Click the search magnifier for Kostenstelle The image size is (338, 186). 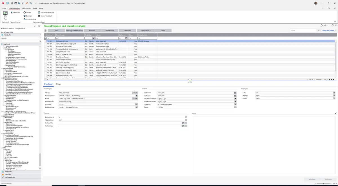pyautogui.click(x=183, y=123)
